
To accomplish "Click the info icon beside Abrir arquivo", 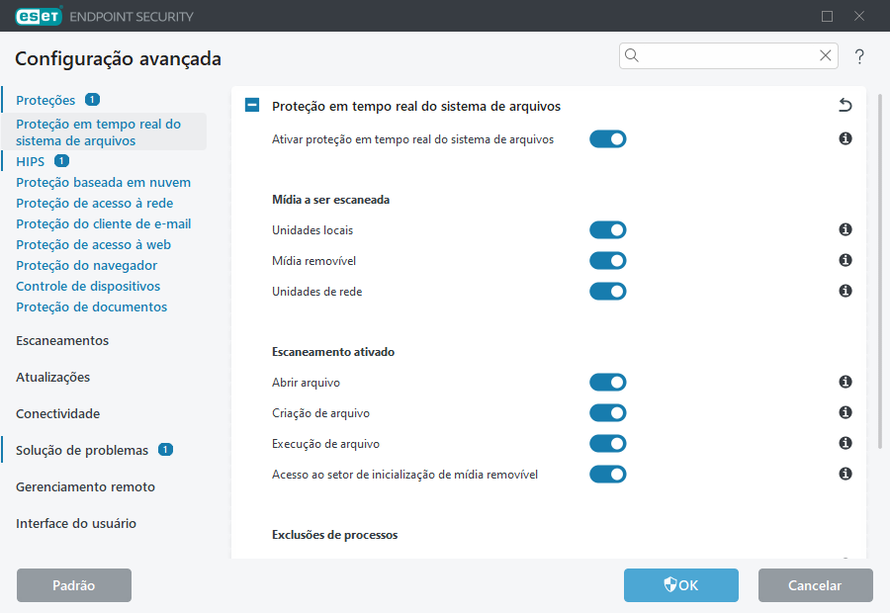I will click(845, 382).
